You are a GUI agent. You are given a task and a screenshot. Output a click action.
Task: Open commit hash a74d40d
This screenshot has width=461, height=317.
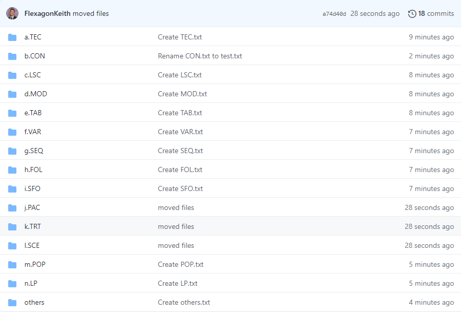tap(334, 14)
